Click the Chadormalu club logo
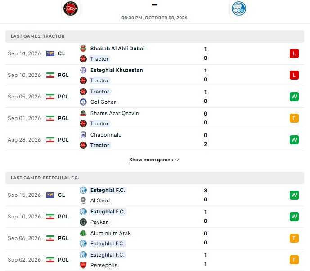 tap(83, 135)
